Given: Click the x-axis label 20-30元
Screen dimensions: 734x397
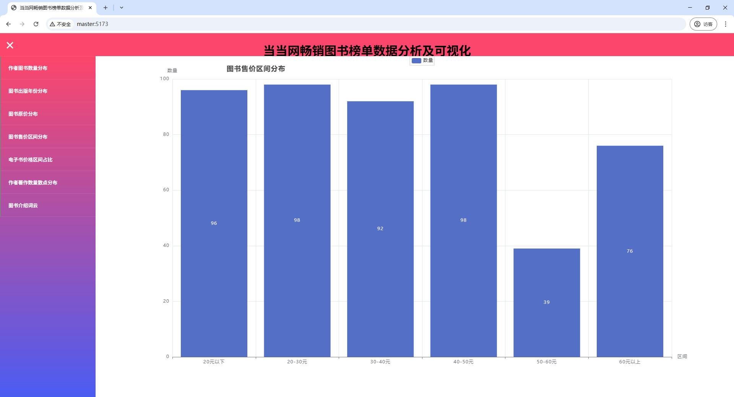Looking at the screenshot, I should tap(297, 362).
